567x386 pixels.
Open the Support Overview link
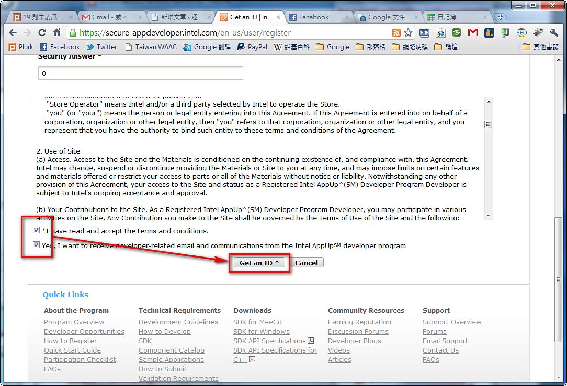[x=452, y=322]
